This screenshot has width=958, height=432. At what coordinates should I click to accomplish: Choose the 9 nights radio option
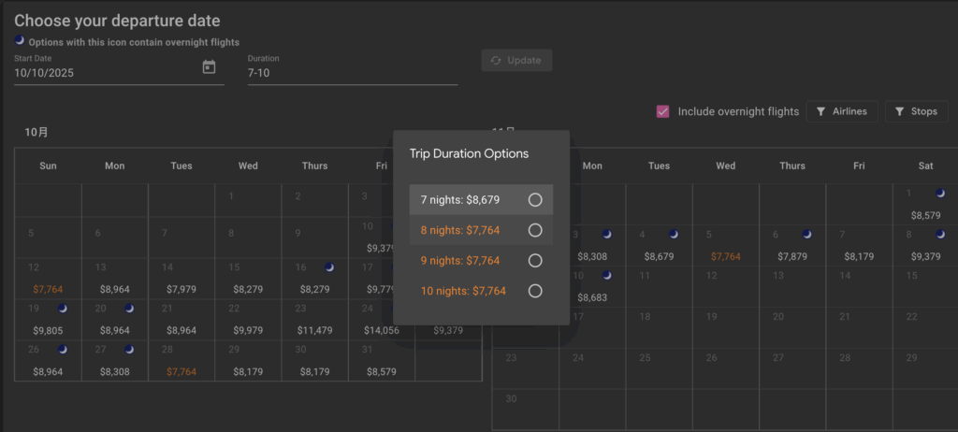(x=535, y=261)
